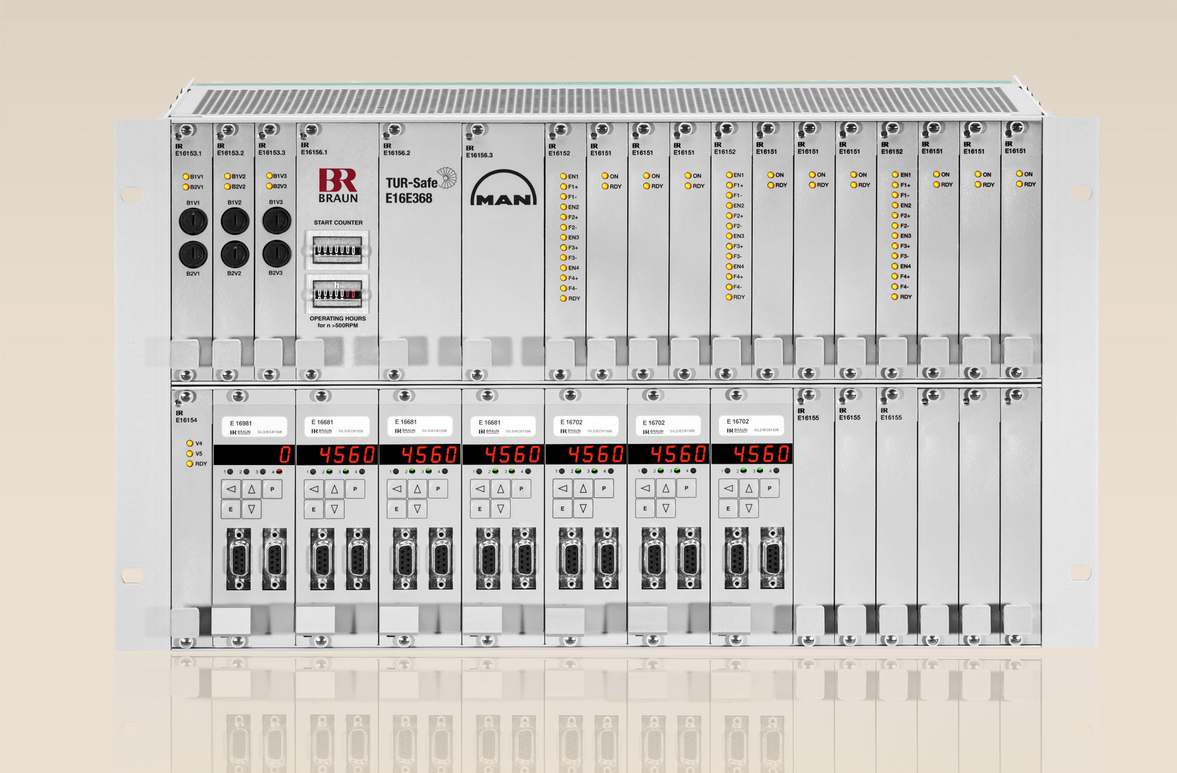
Task: Push the P key on E 16981 module
Action: [x=272, y=489]
